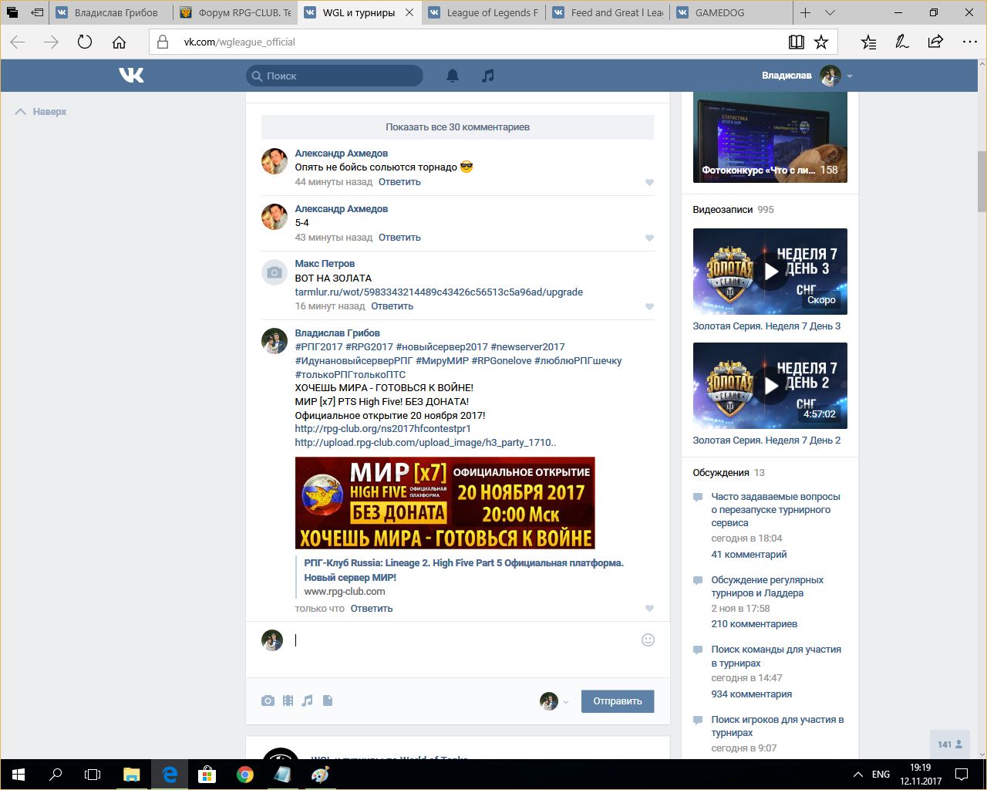Go to browser home page
Screen dimensions: 987x790
pos(119,42)
